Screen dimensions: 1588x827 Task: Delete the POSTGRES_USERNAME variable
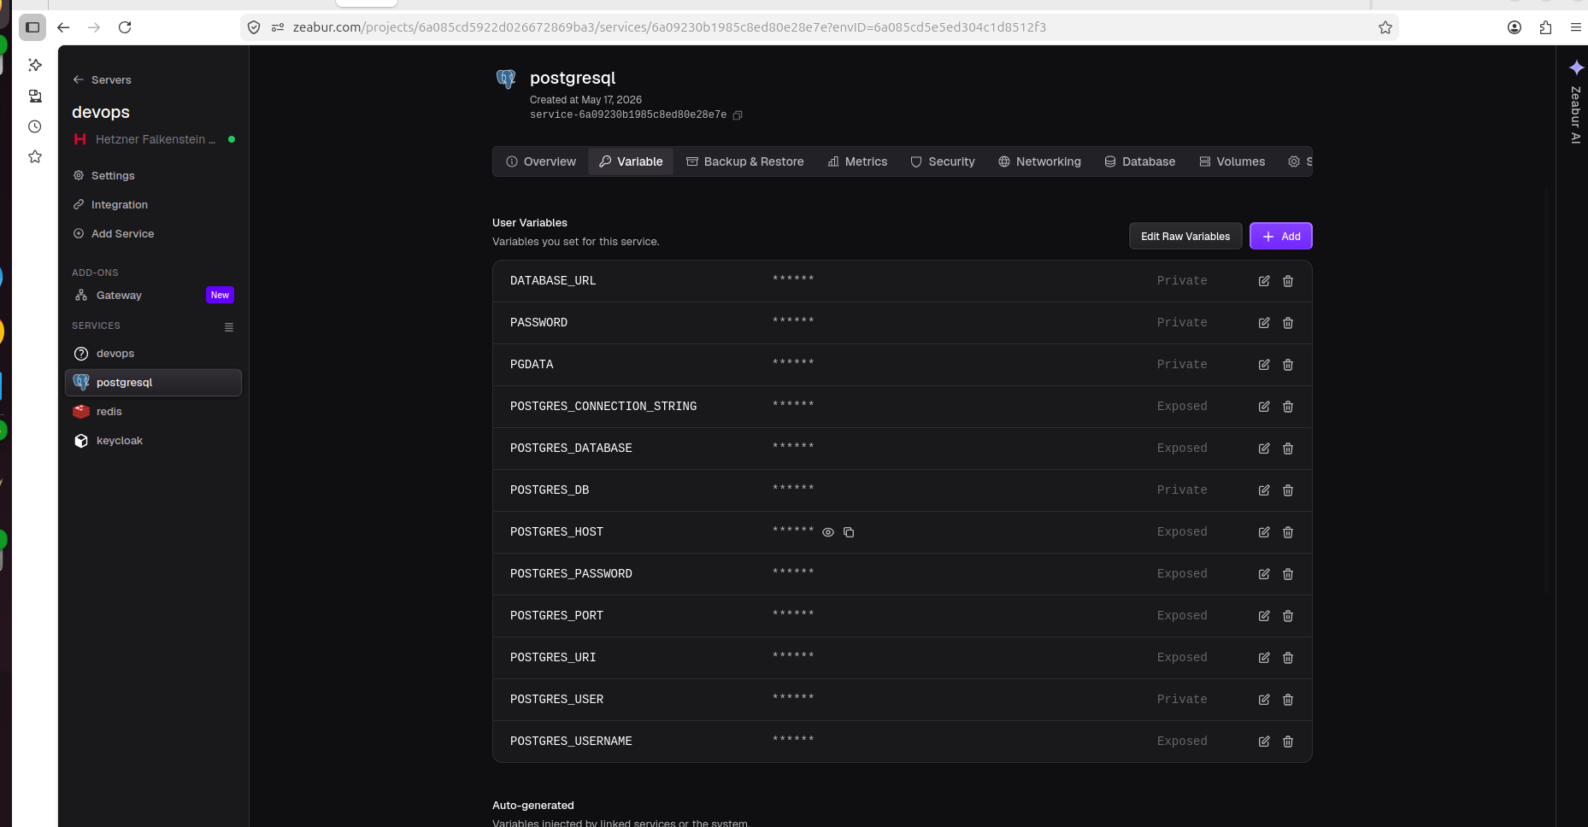pos(1288,742)
